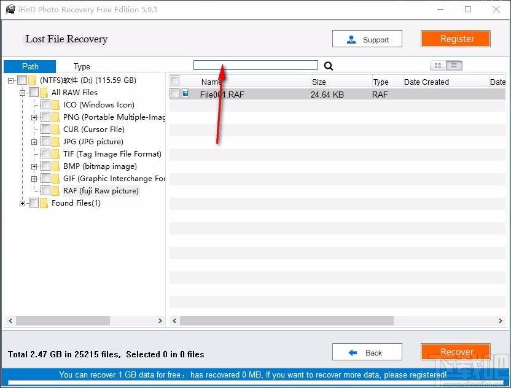Select the ICO (Windows Icon) tree label
Screen dimensions: 511x388
pyautogui.click(x=99, y=105)
